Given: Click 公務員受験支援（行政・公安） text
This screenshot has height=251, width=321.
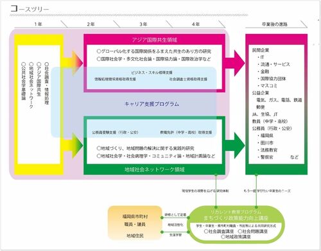Looking at the screenshot, I should [x=115, y=132].
